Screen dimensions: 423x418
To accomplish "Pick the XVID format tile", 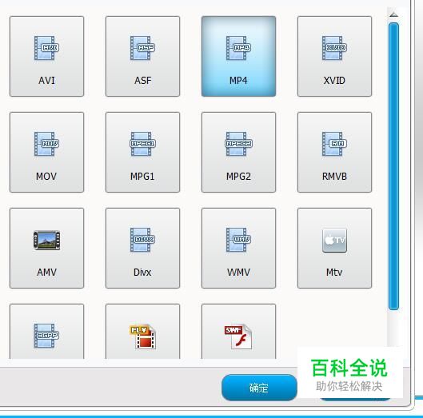I will pos(334,56).
